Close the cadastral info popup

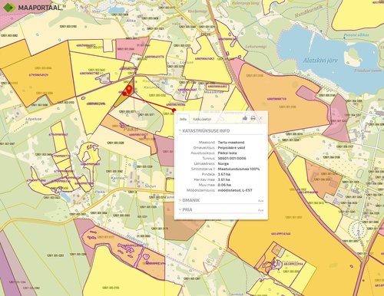click(261, 118)
